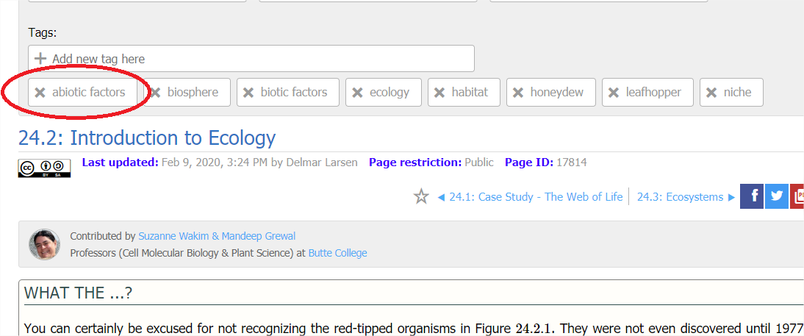Remove the biosphere tag
The height and width of the screenshot is (336, 804).
[x=156, y=93]
